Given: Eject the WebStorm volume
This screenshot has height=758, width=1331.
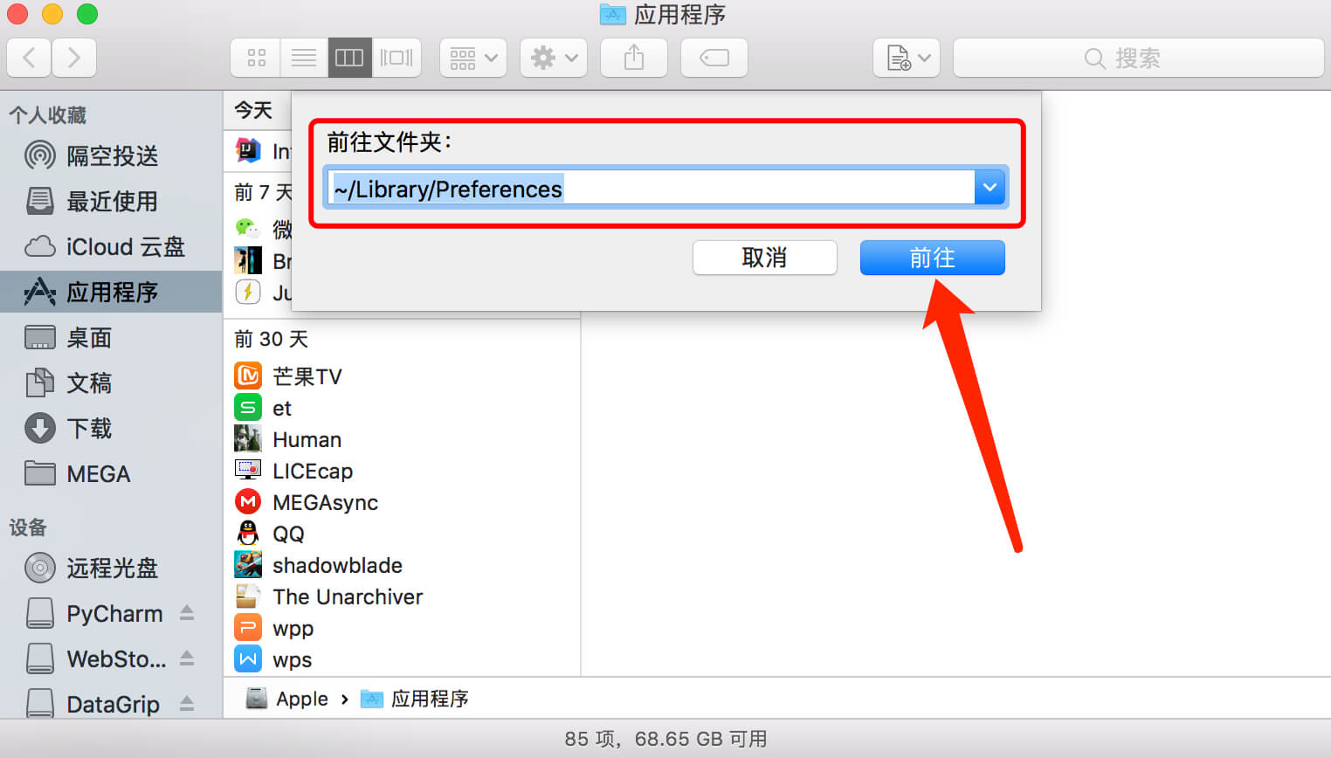Looking at the screenshot, I should click(x=187, y=658).
